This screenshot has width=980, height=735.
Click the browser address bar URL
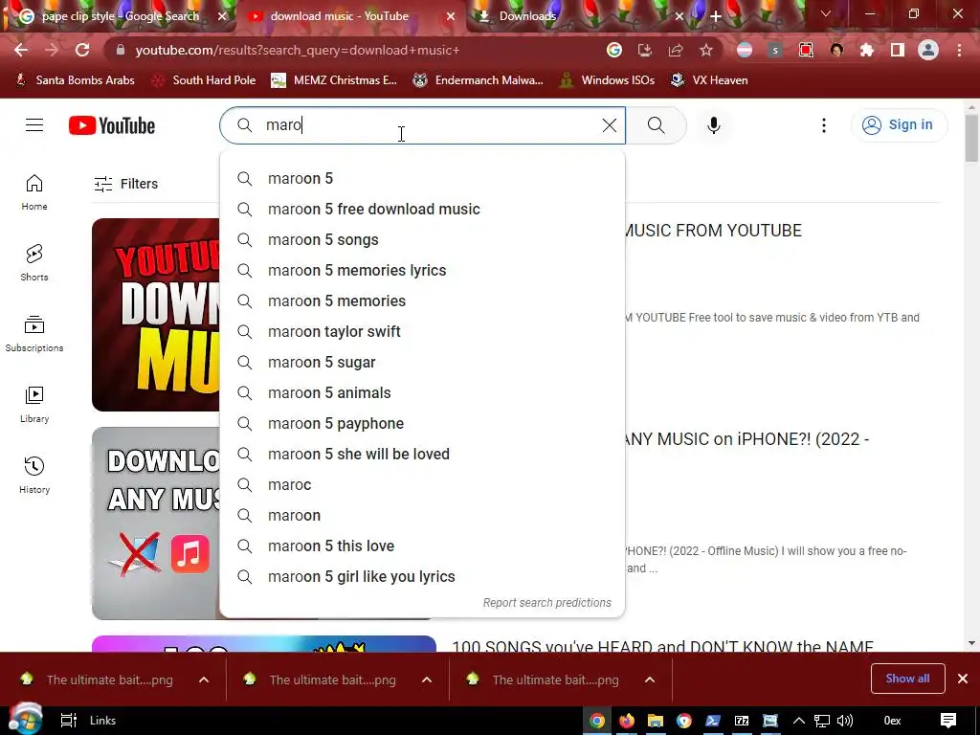point(297,50)
